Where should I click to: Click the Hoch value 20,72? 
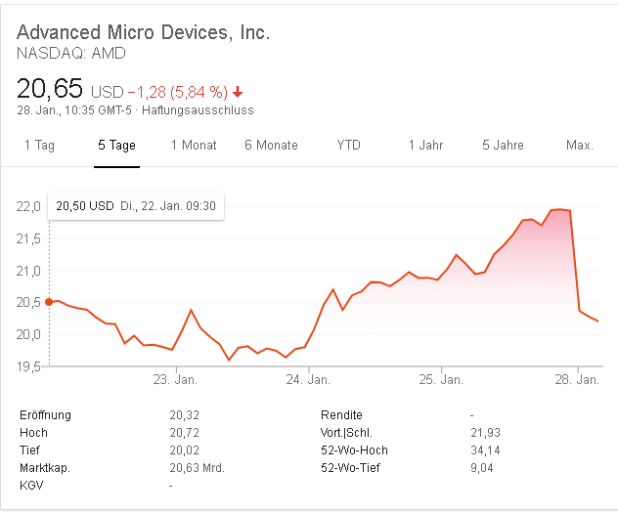tap(185, 433)
